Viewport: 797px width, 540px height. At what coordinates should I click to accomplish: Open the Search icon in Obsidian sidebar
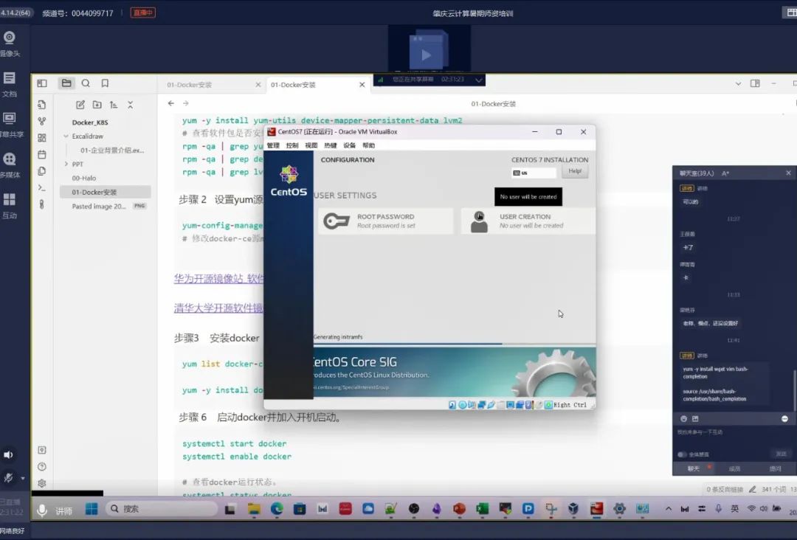coord(86,83)
